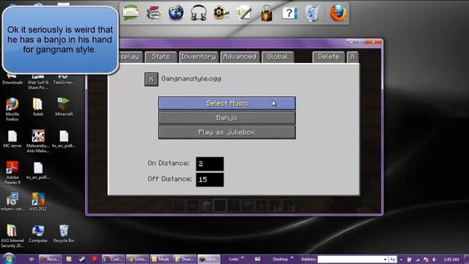Open the green folder icon in the dock
The height and width of the screenshot is (264, 469).
click(130, 12)
